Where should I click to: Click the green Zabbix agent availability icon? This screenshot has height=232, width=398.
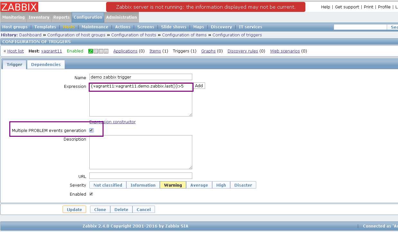tap(91, 51)
